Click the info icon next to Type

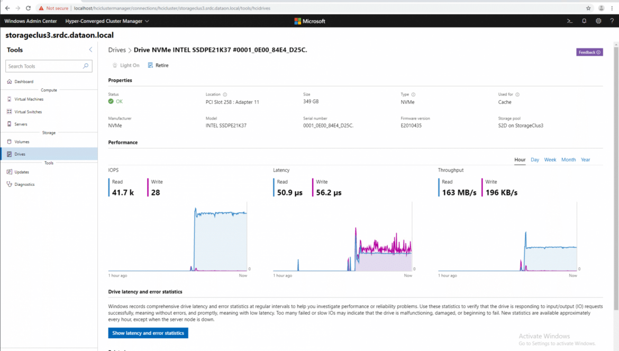[413, 94]
